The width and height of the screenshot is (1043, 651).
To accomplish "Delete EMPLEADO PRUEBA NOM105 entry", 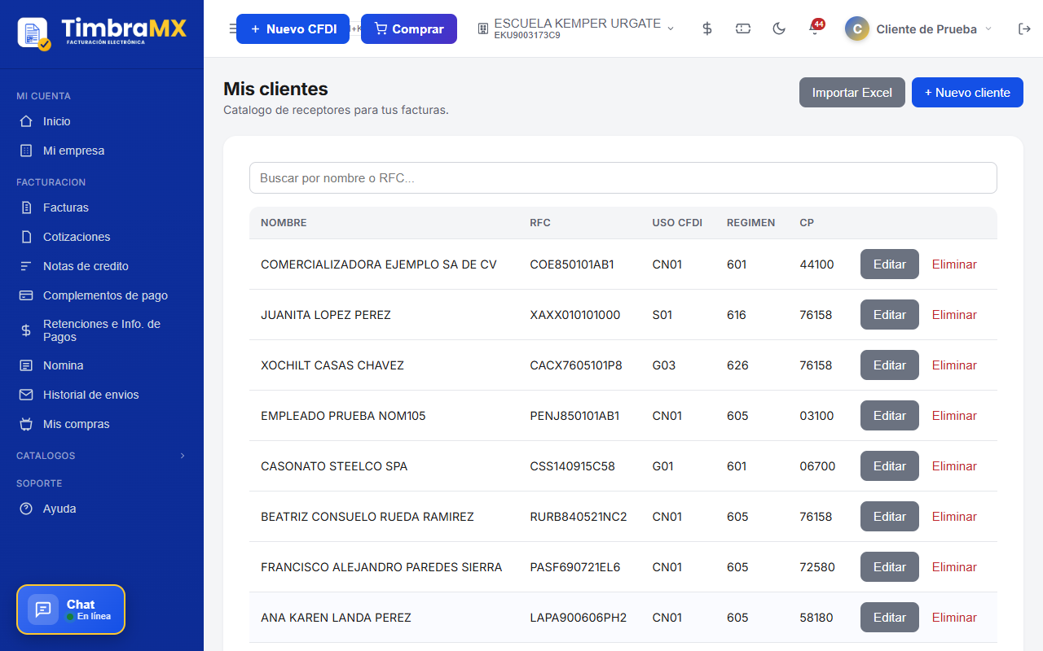I will point(954,416).
